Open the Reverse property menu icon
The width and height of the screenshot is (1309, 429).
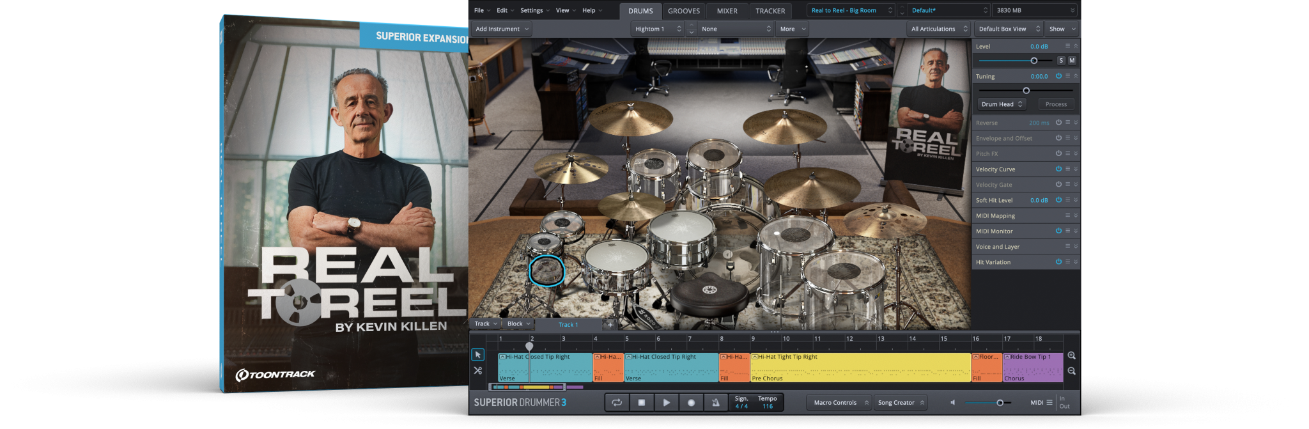1067,123
